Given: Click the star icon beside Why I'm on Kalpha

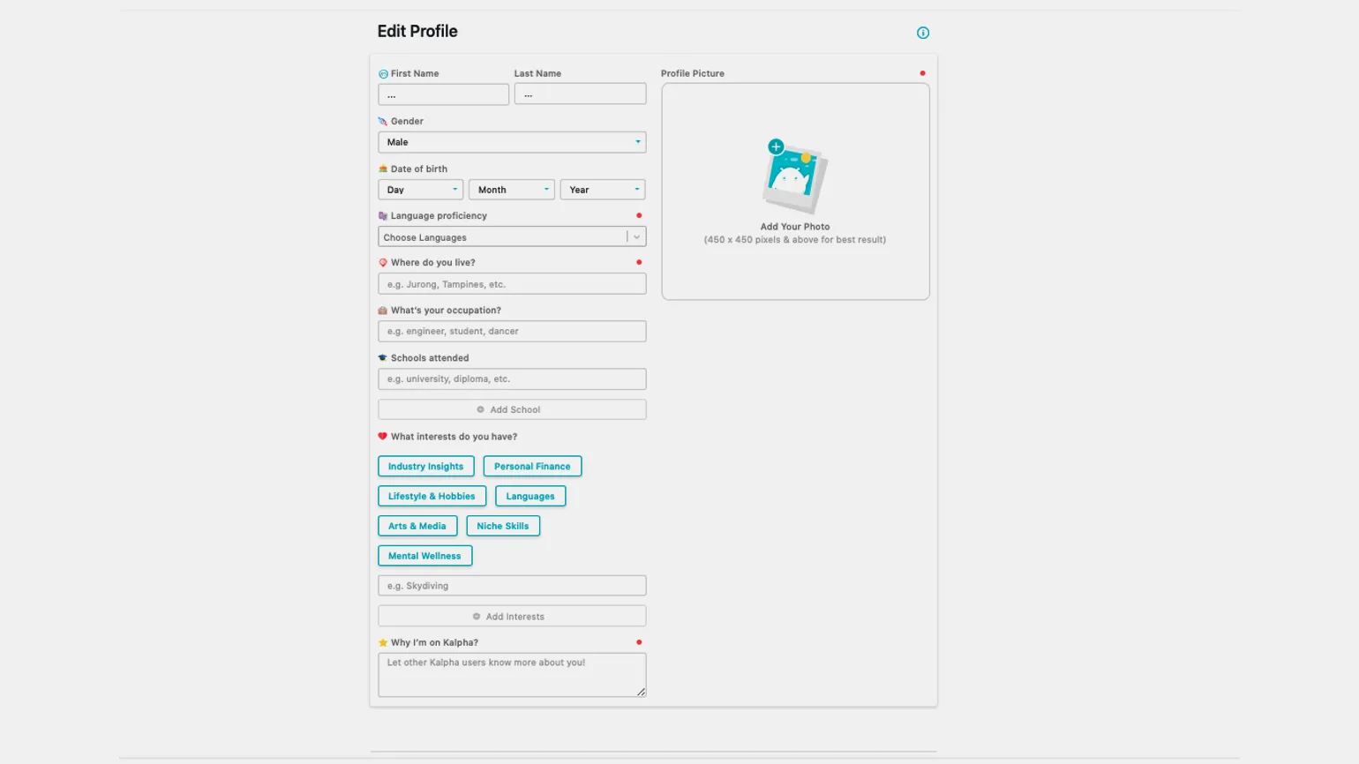Looking at the screenshot, I should tap(383, 643).
